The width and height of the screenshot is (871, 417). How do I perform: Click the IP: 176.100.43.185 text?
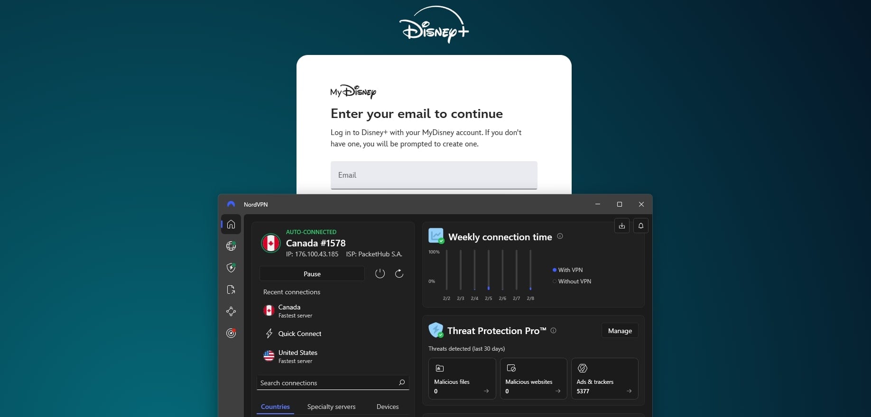312,254
